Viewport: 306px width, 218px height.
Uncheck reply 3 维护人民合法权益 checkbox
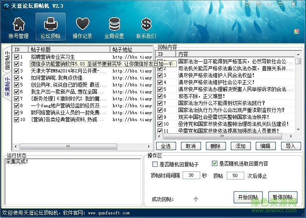(160, 75)
